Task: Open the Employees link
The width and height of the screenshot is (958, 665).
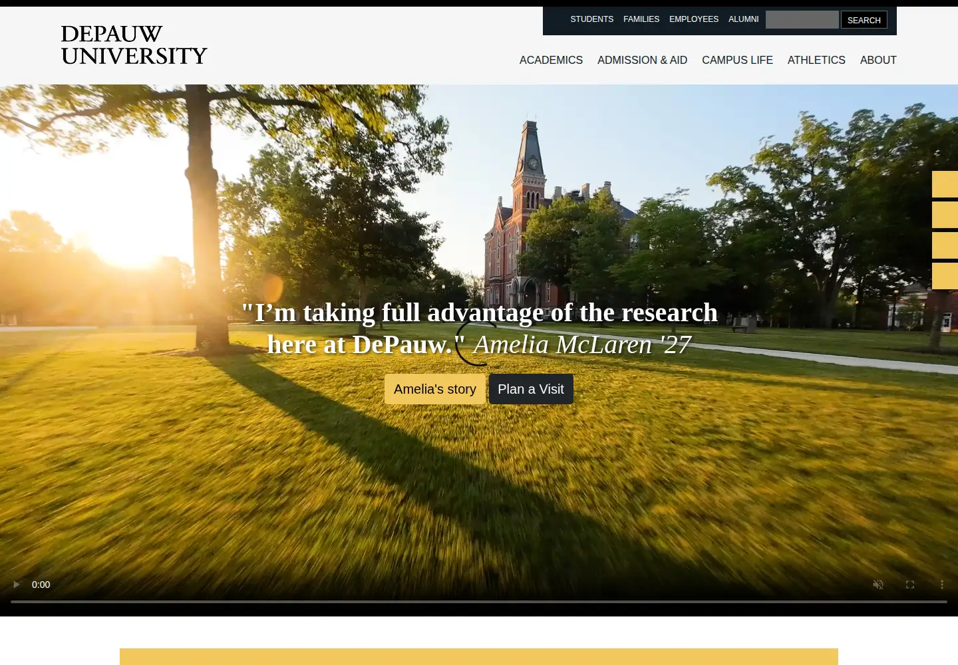Action: (694, 19)
